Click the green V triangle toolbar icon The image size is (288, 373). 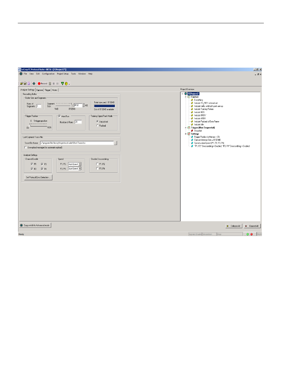(x=62, y=84)
